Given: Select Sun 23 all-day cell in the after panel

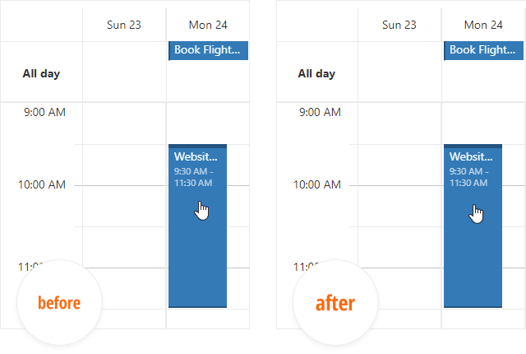Looking at the screenshot, I should (399, 73).
